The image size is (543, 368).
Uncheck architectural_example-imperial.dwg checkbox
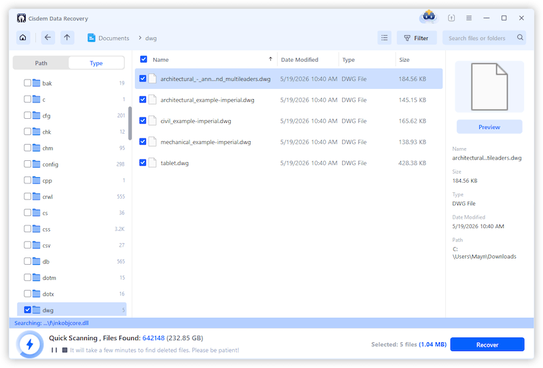click(143, 100)
